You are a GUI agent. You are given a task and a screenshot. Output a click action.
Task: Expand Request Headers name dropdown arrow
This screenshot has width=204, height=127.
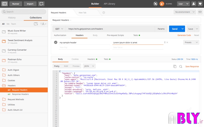click(x=71, y=20)
